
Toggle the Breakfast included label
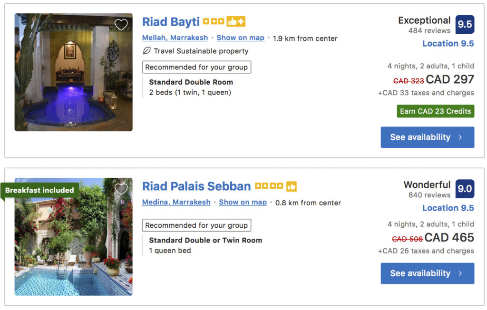coord(39,190)
